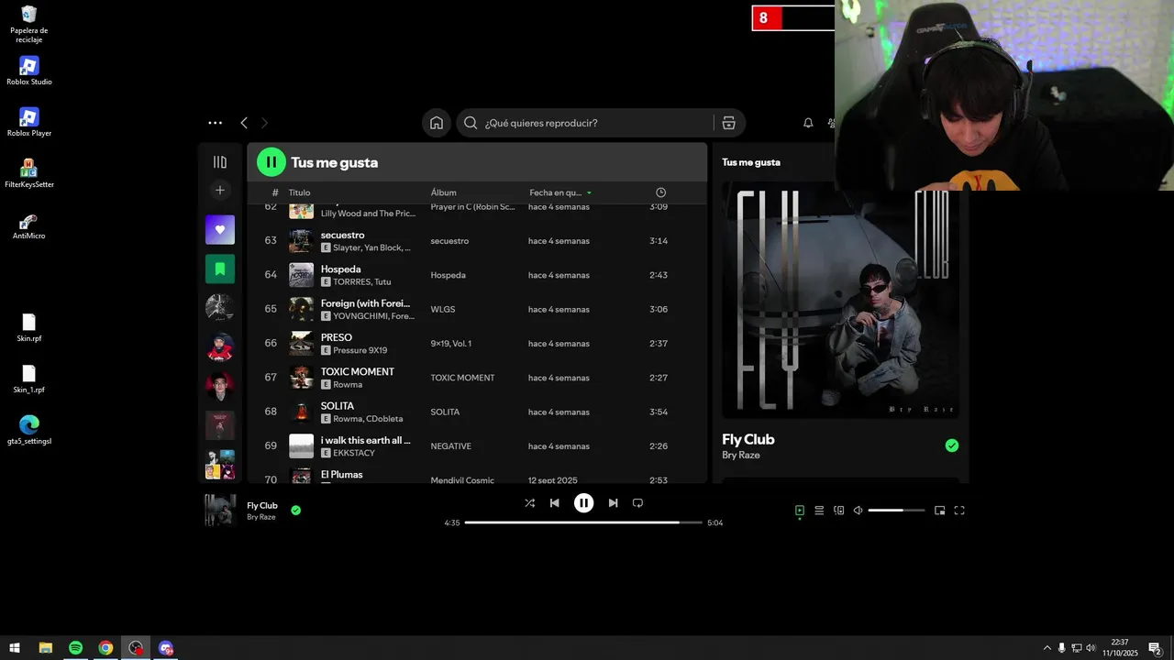The image size is (1174, 660).
Task: Open Spotify's three-dot main menu
Action: coord(215,123)
